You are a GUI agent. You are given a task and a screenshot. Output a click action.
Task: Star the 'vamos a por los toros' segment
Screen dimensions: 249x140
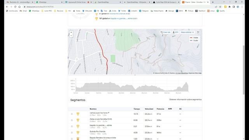(72, 114)
